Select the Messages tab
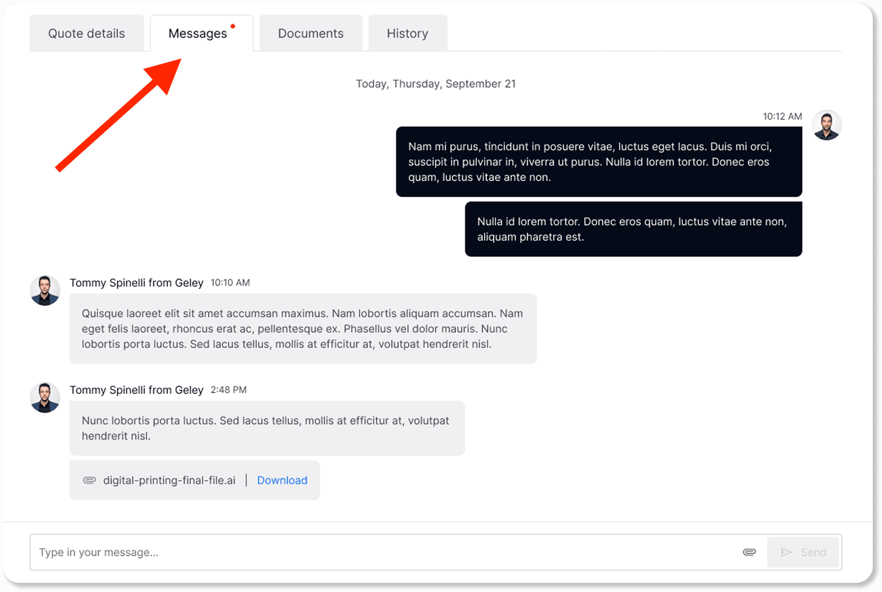 (201, 33)
